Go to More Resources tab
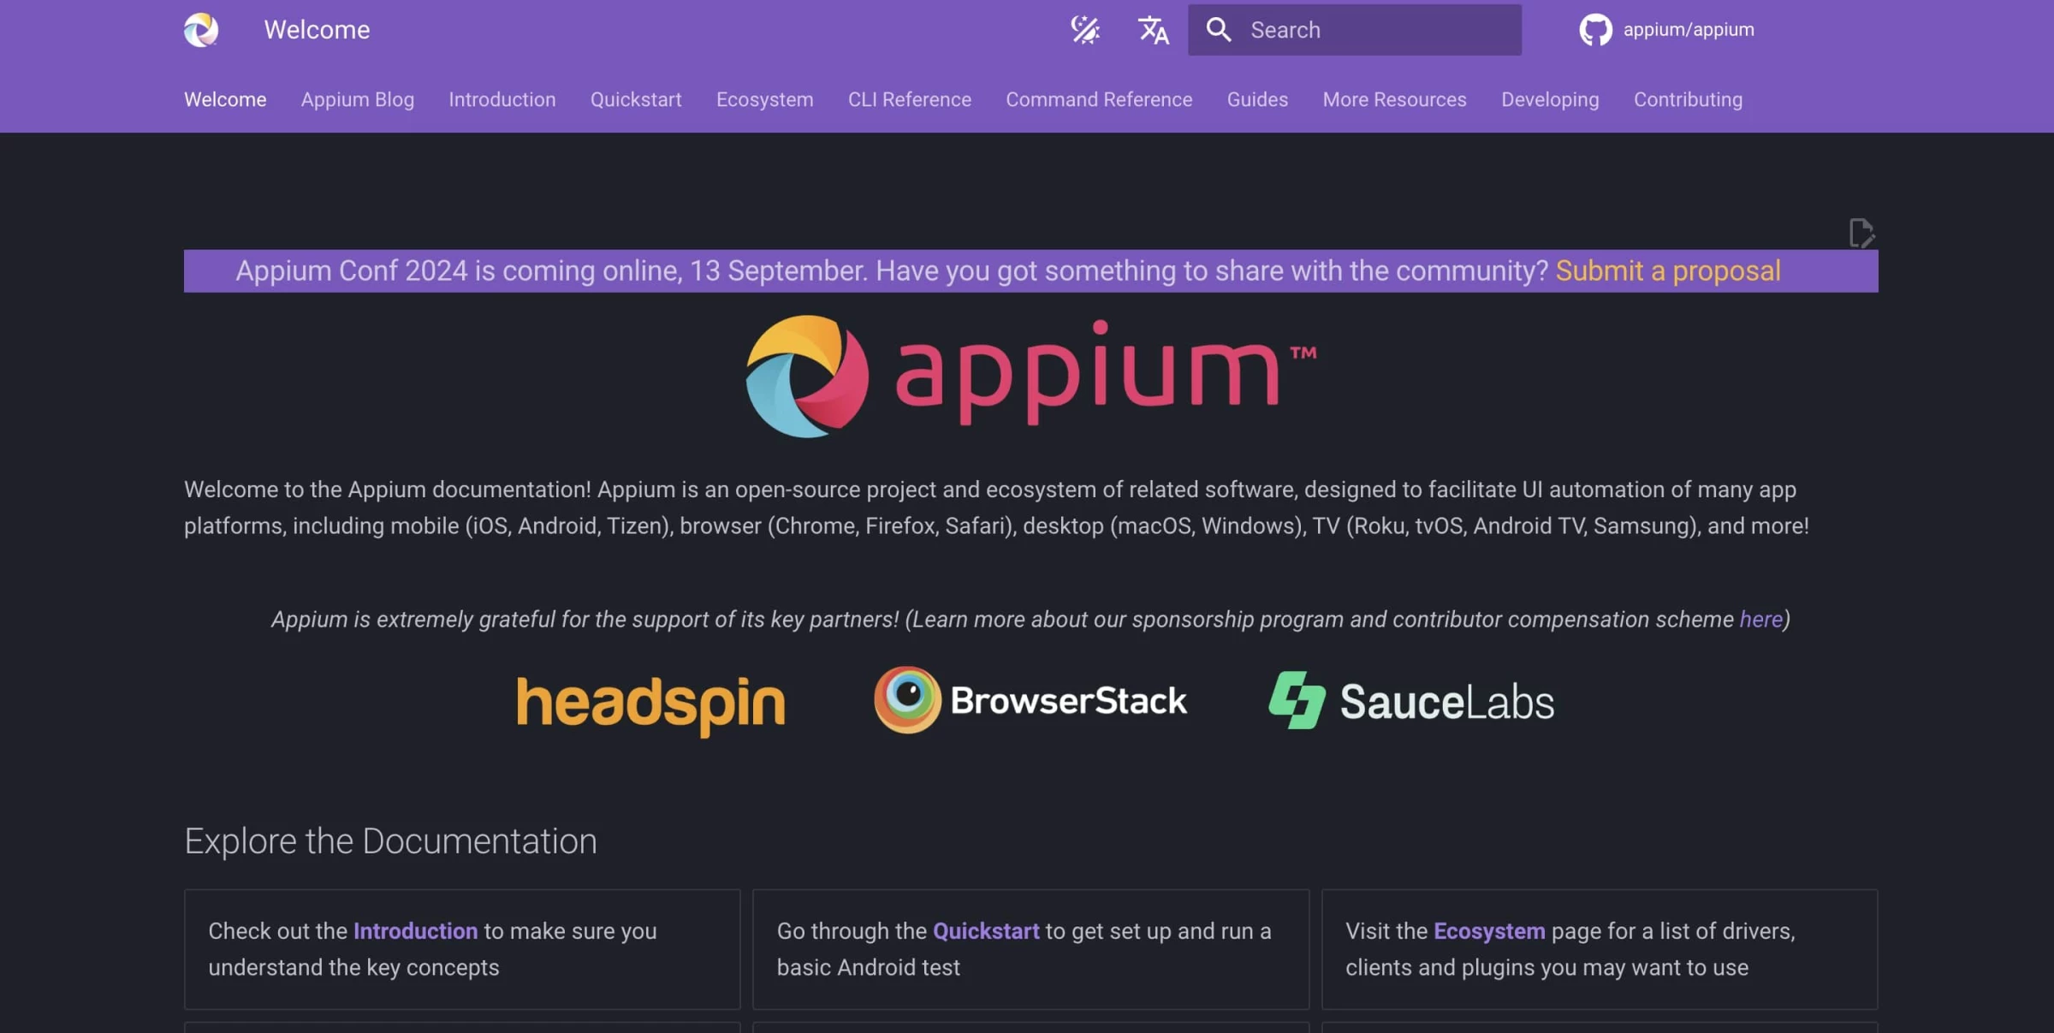Image resolution: width=2054 pixels, height=1033 pixels. pos(1394,99)
